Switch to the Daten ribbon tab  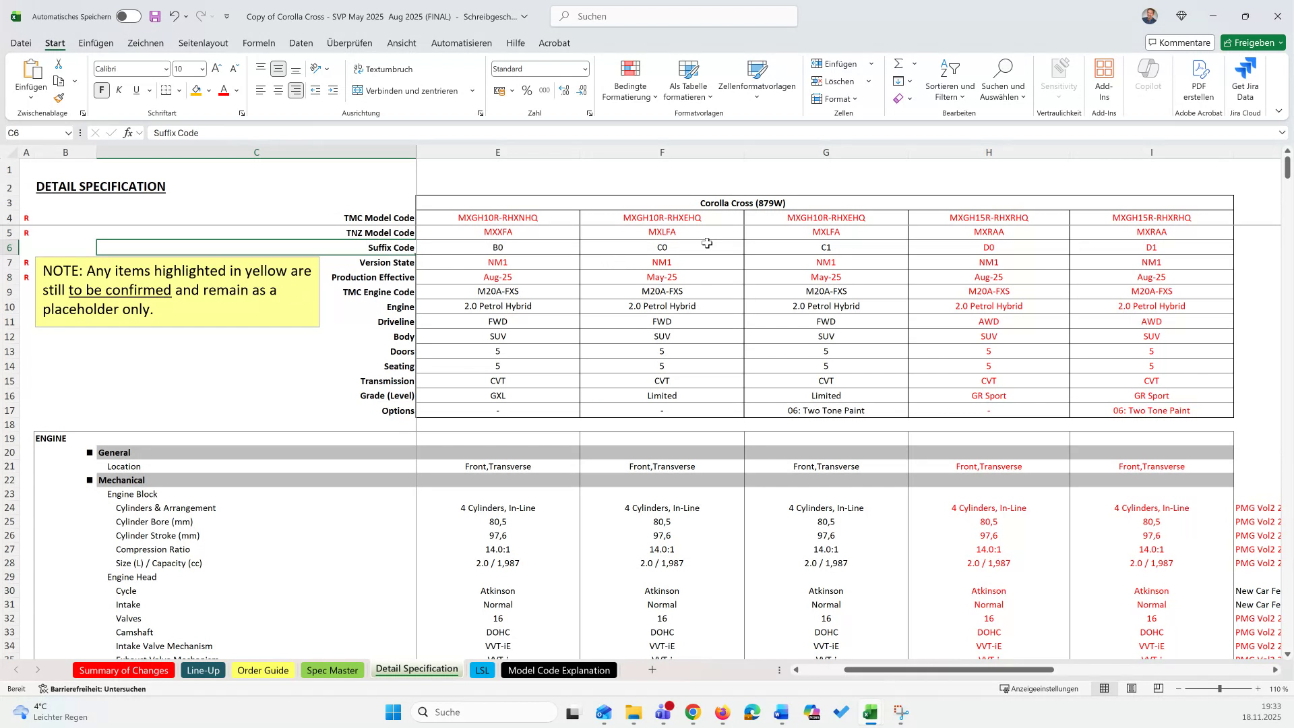tap(301, 42)
